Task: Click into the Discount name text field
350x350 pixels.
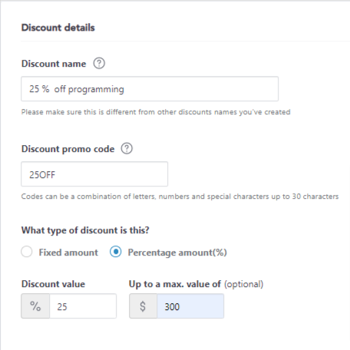Action: click(x=150, y=89)
